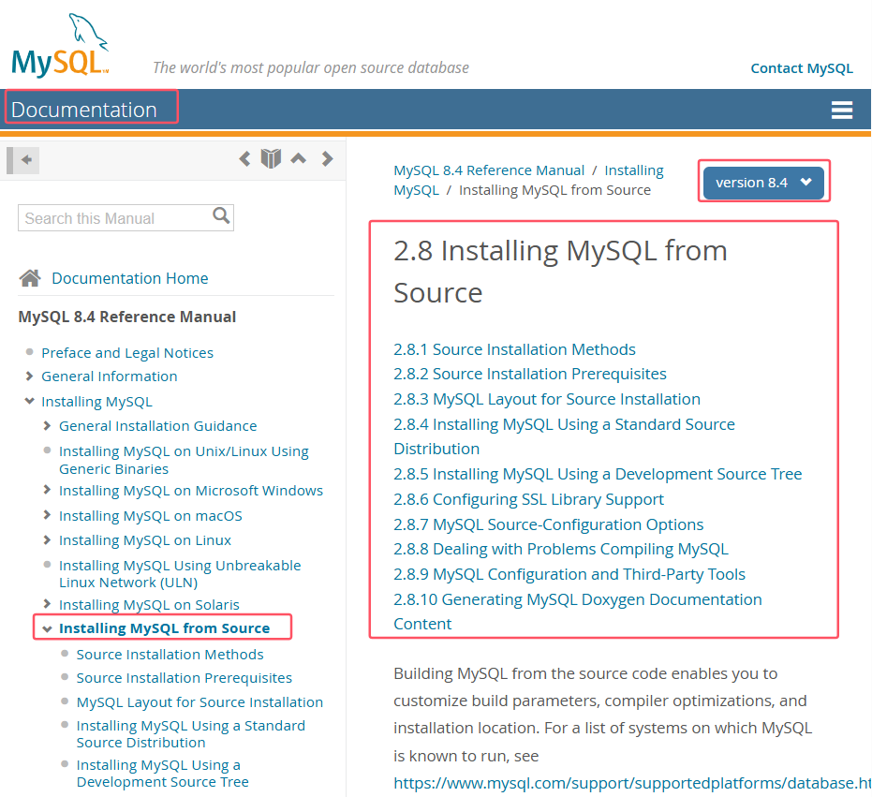The image size is (872, 797).
Task: Open sidebar item MySQL Layout for Source Installation
Action: click(x=200, y=701)
